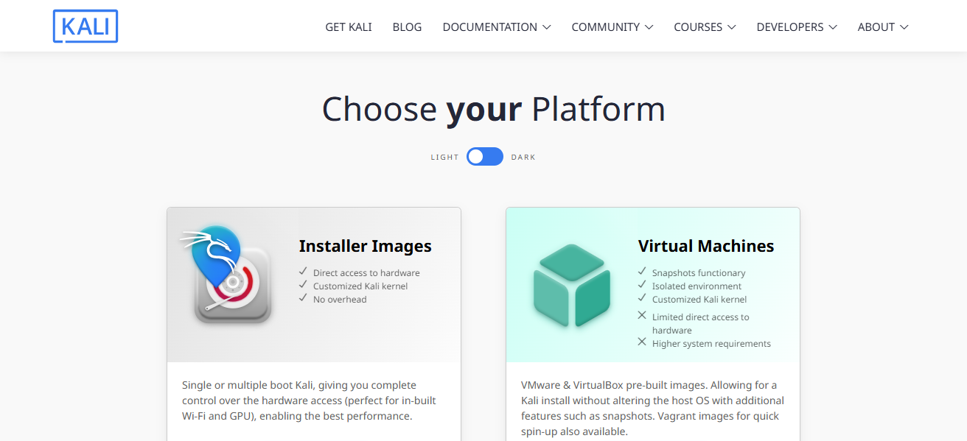
Task: Open the COURSES menu item
Action: point(698,27)
